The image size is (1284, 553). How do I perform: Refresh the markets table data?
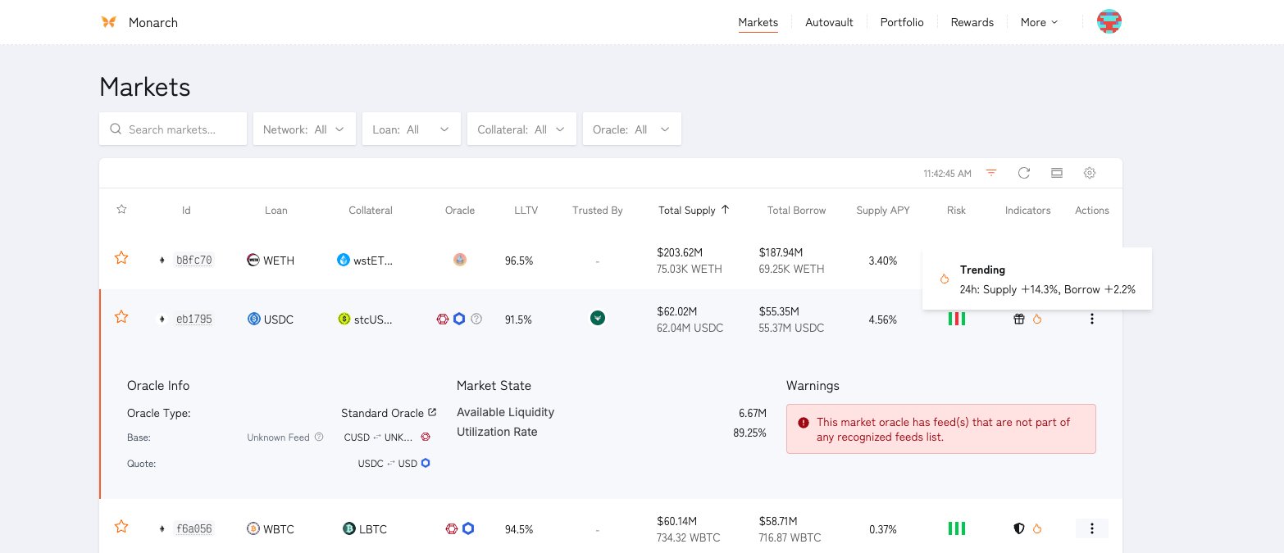point(1024,173)
